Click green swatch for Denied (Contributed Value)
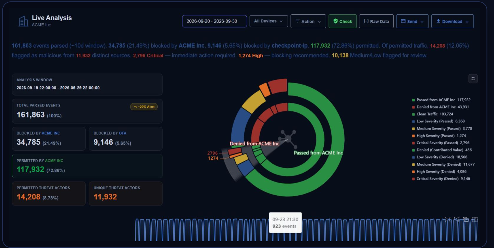Image resolution: width=494 pixels, height=248 pixels. coord(413,150)
